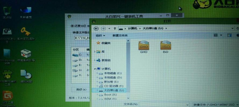Image resolution: width=239 pixels, height=107 pixels.
Task: Open the system password removal key icon
Action: tap(26, 32)
